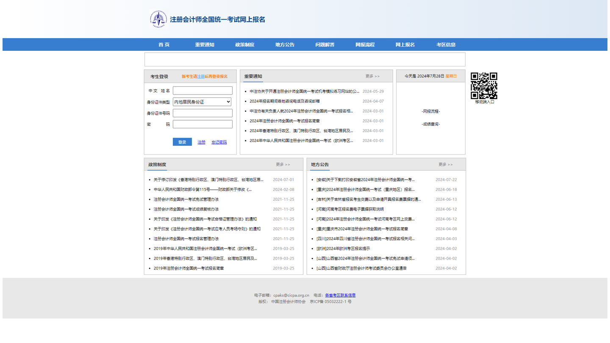Click date 2024-07-01 in 政策制度 list
The width and height of the screenshot is (610, 343).
click(x=283, y=180)
